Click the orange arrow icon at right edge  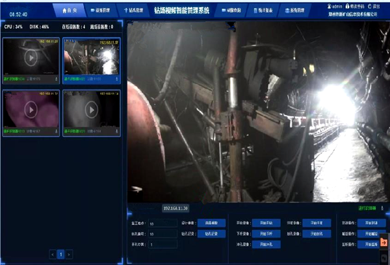[x=383, y=242]
